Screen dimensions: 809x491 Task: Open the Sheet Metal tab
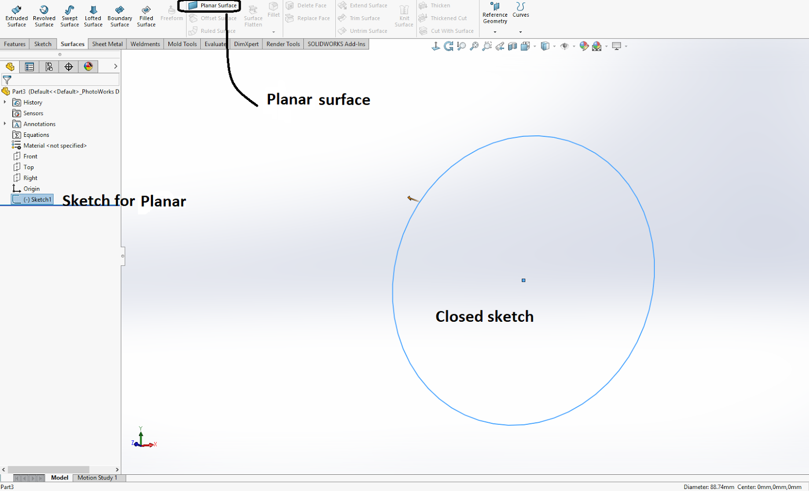[x=107, y=44]
